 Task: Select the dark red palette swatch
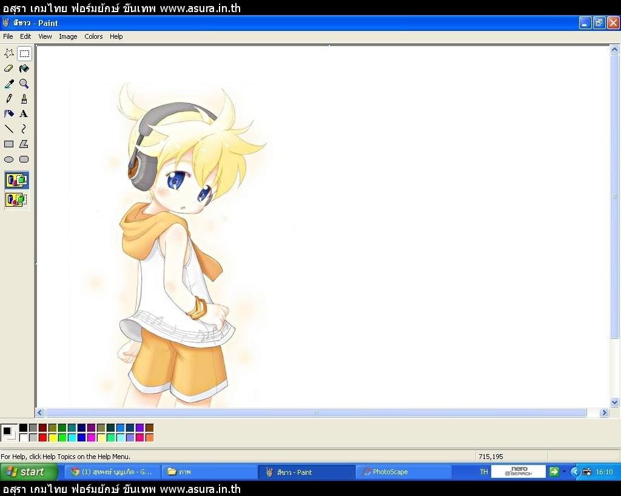(43, 427)
